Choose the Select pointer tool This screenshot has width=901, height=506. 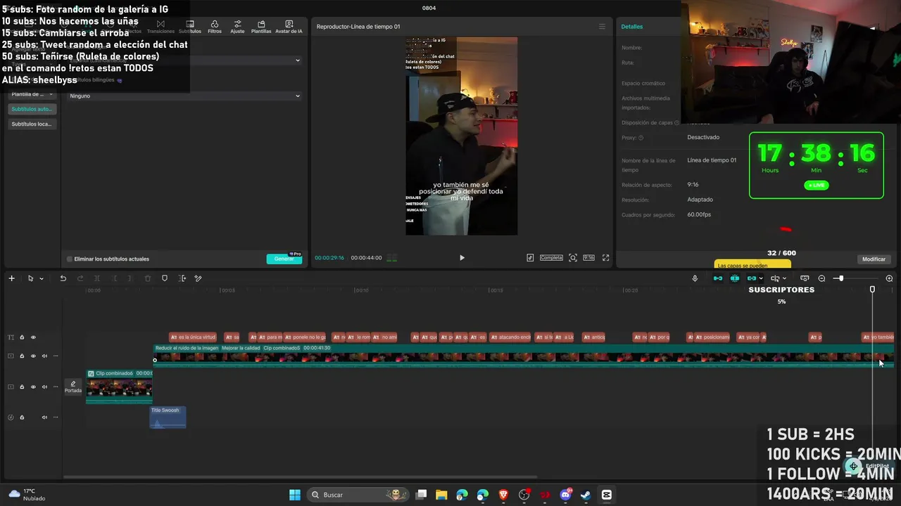(30, 278)
